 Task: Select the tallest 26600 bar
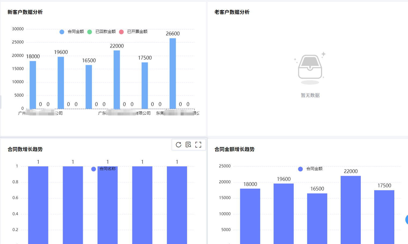point(173,72)
